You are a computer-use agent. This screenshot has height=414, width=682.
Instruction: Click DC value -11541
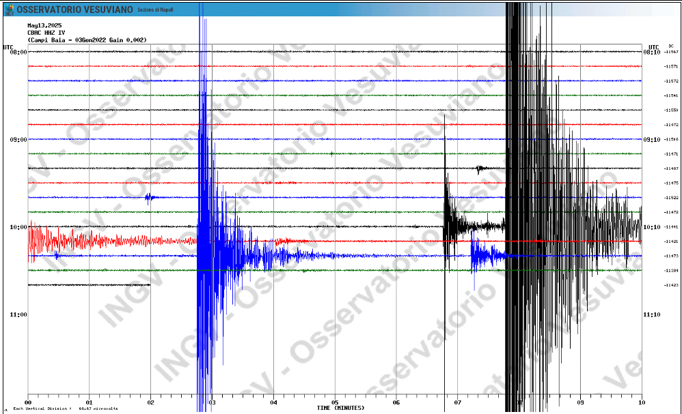[x=671, y=95]
